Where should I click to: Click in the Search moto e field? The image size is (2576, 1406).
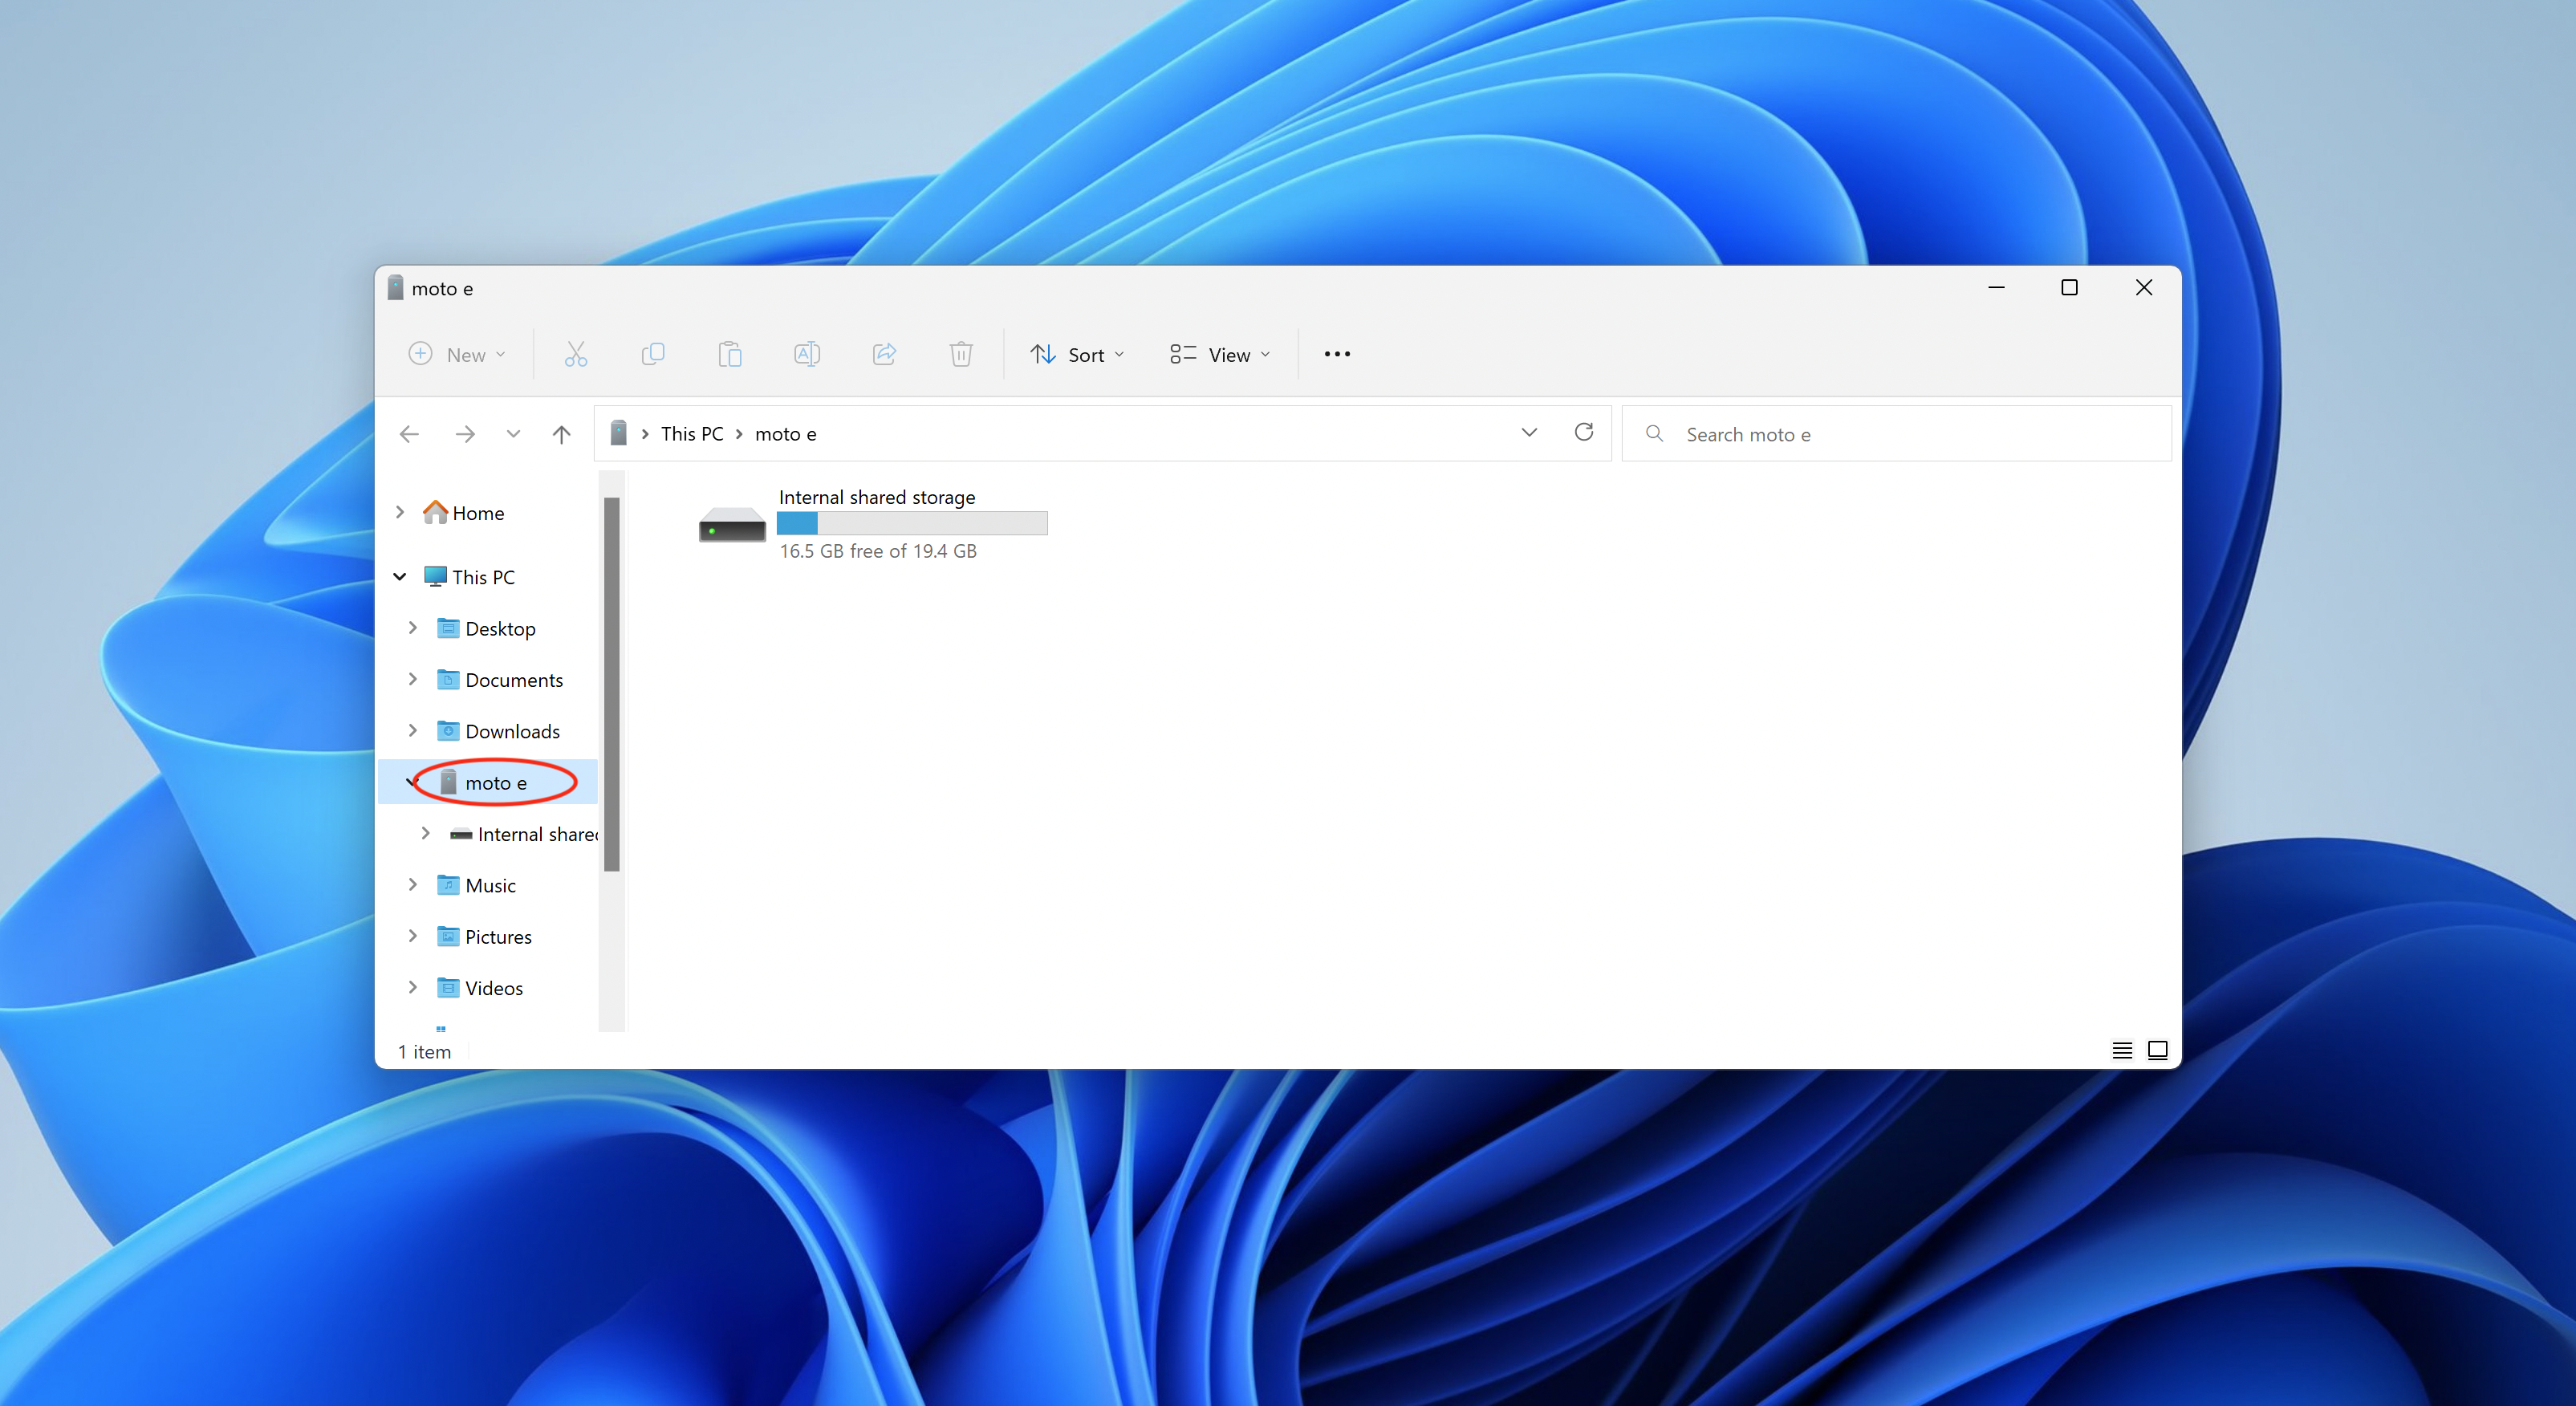click(1897, 434)
